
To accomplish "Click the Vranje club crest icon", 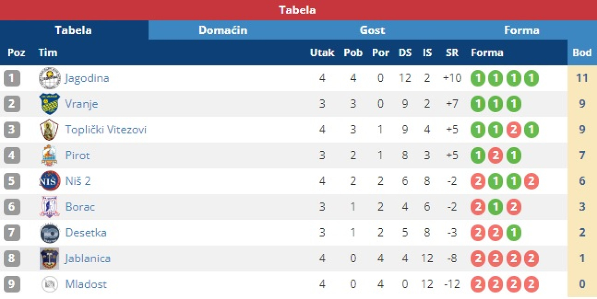I will (x=49, y=103).
